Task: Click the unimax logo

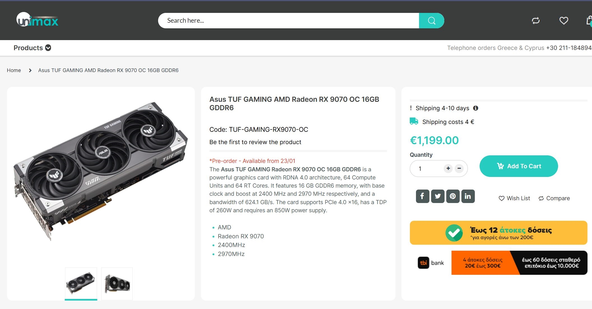Action: (37, 20)
